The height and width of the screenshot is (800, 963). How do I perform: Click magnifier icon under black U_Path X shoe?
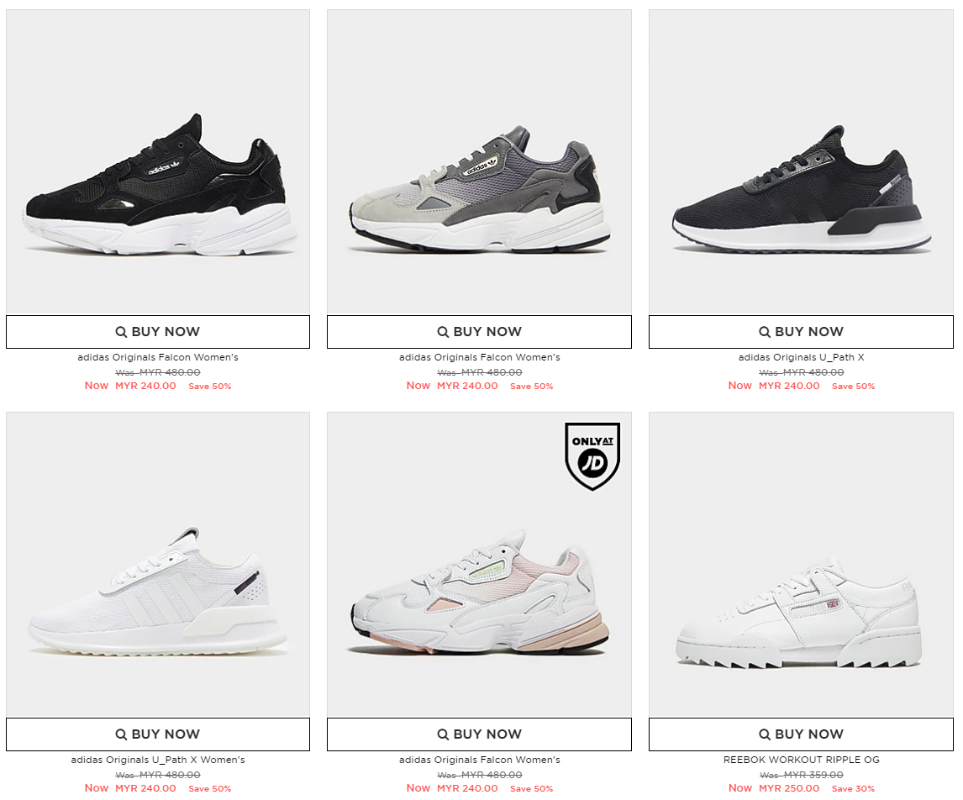point(765,332)
